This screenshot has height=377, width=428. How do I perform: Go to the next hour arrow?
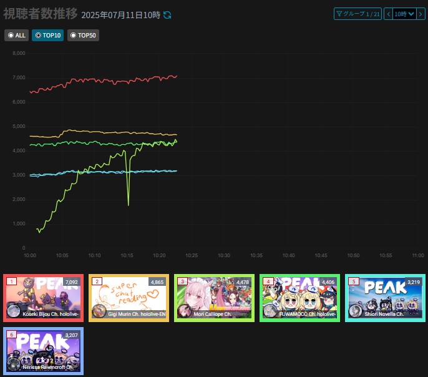coord(421,14)
